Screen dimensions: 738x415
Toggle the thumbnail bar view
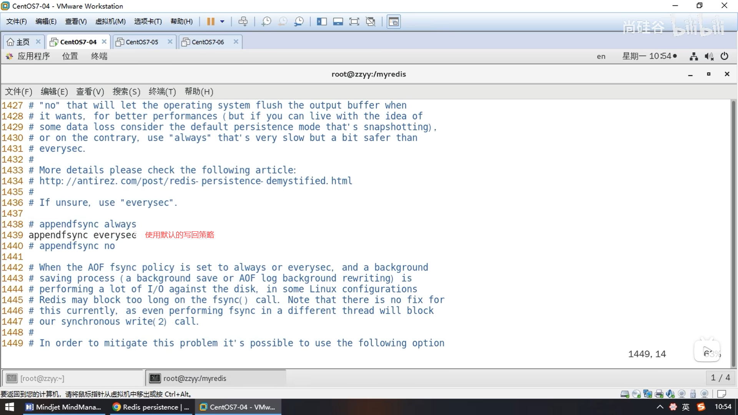338,22
